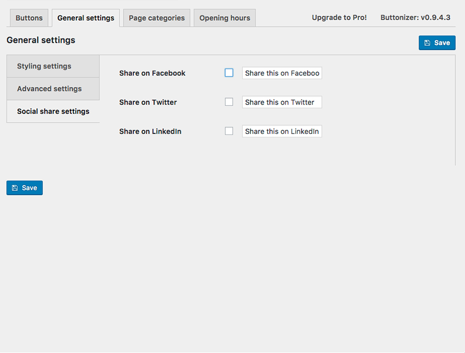Focus the Facebook share text field
The image size is (465, 353).
(282, 73)
